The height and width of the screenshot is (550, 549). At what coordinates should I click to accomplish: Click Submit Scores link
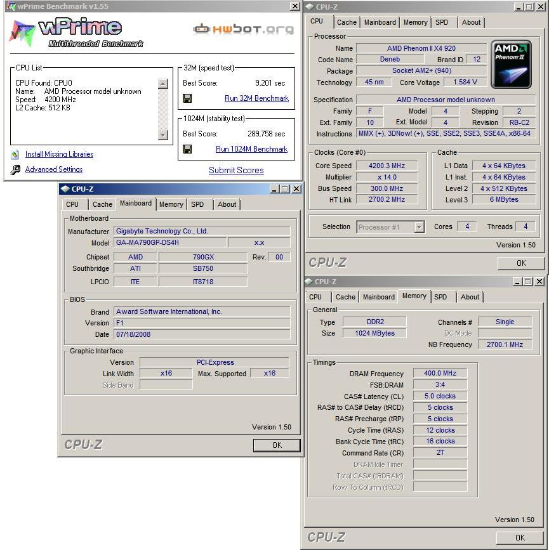[236, 170]
